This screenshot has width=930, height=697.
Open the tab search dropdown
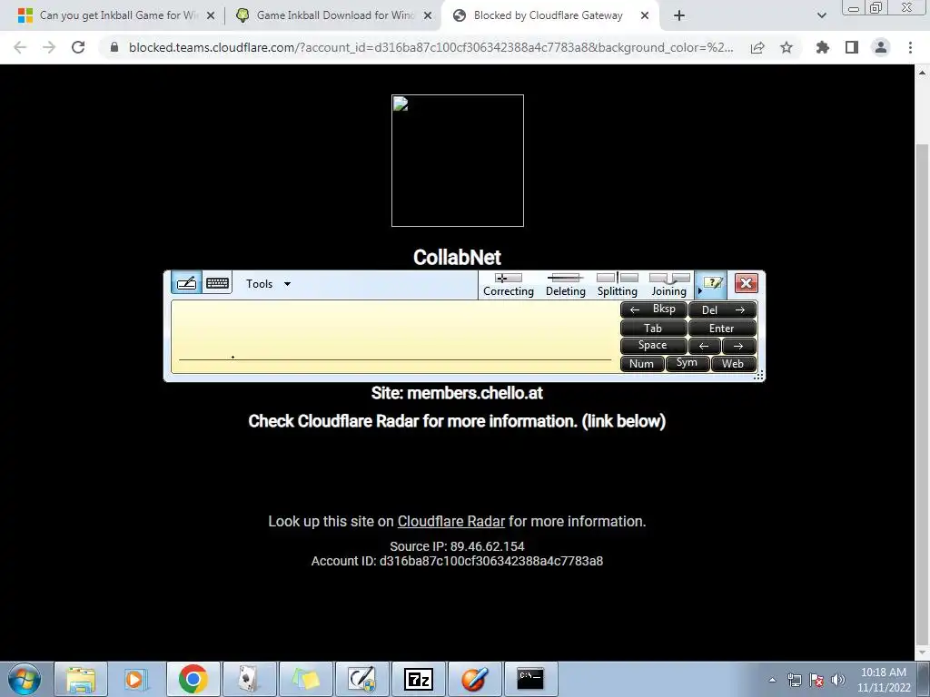point(821,16)
